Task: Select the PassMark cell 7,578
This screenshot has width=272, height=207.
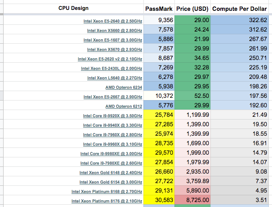Action: tap(159, 30)
